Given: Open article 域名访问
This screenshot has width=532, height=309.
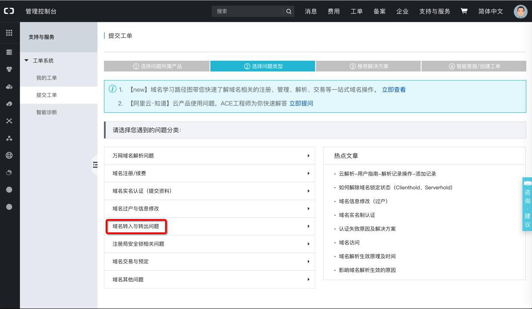Looking at the screenshot, I should click(x=349, y=243).
